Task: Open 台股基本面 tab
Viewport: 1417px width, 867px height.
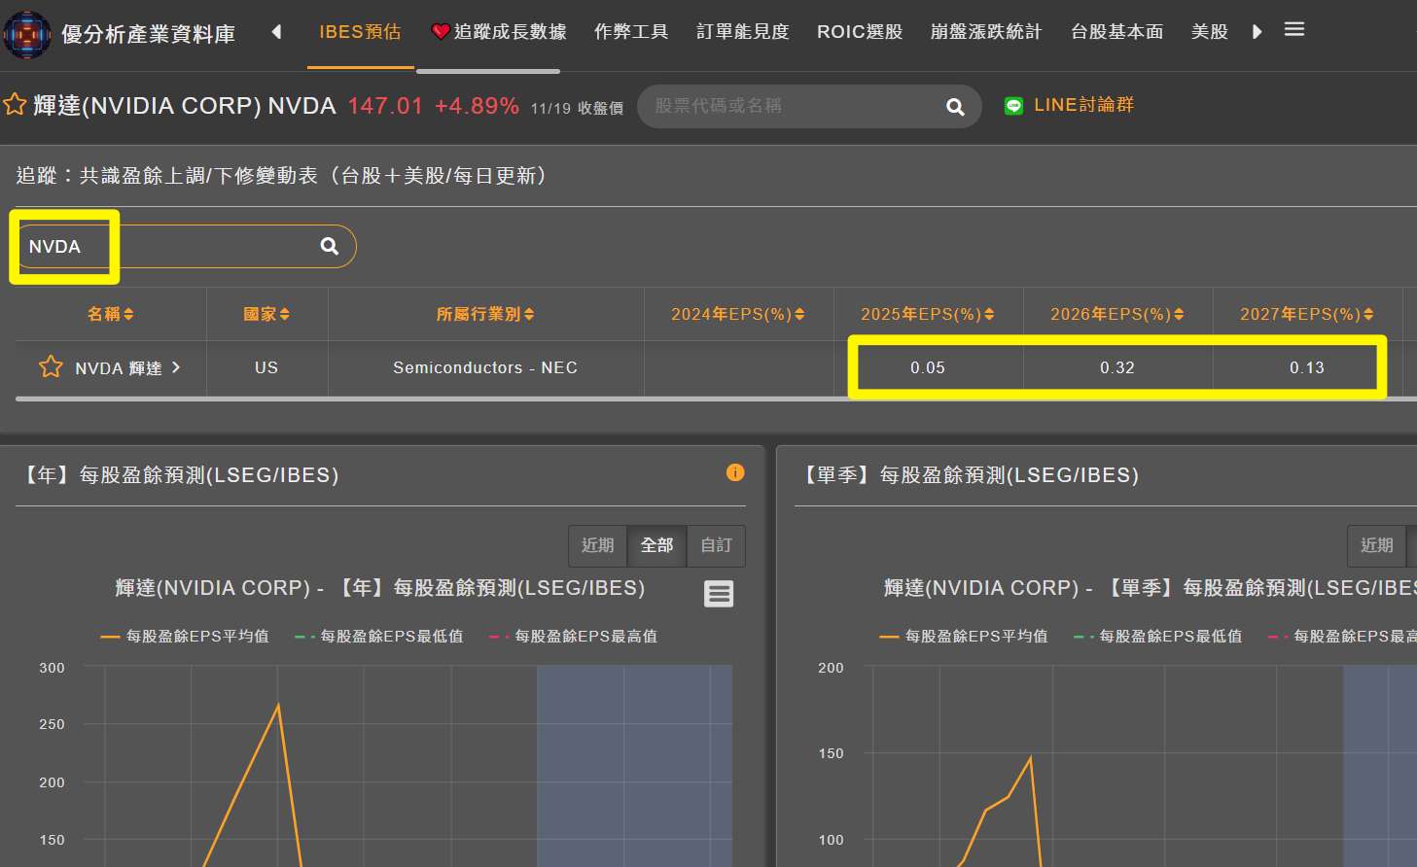Action: coord(1117,32)
